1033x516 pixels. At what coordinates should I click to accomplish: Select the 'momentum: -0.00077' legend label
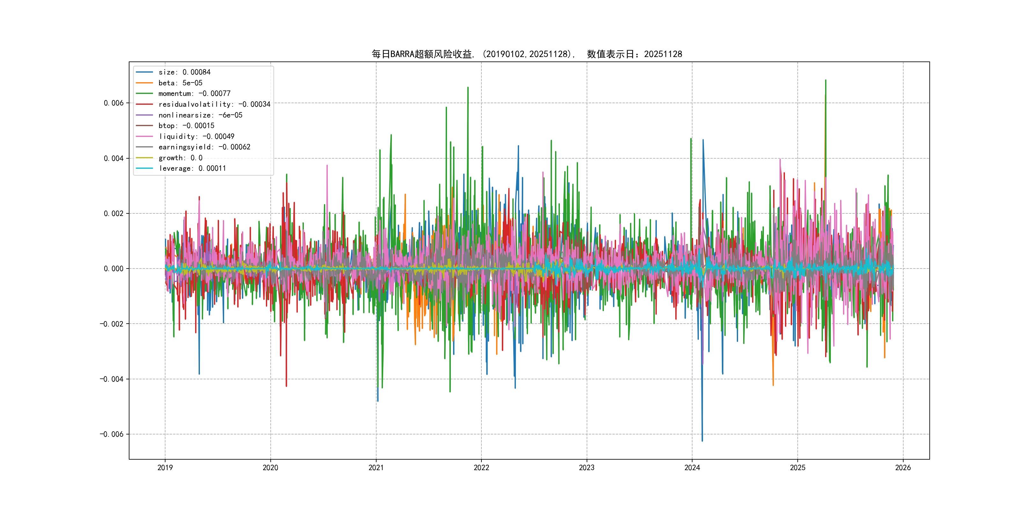point(194,93)
